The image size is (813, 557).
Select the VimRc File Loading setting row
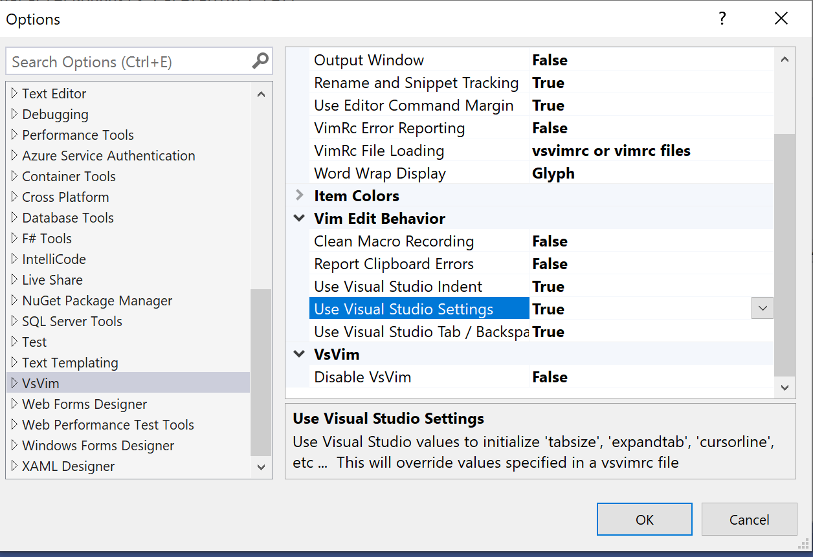click(x=379, y=150)
